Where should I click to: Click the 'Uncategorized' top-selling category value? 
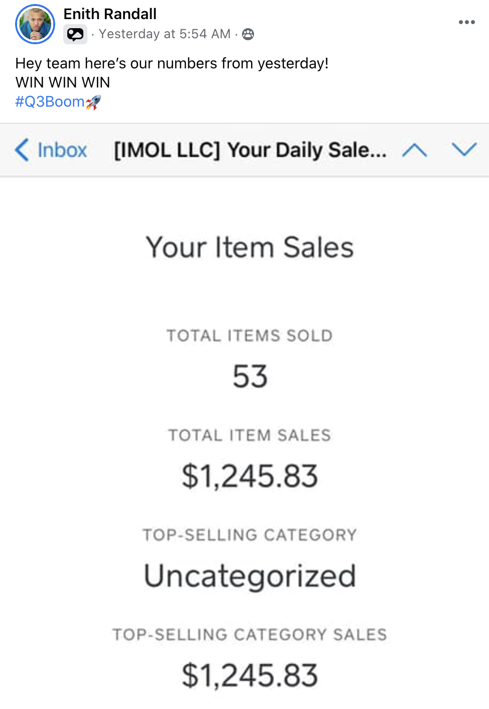[250, 576]
